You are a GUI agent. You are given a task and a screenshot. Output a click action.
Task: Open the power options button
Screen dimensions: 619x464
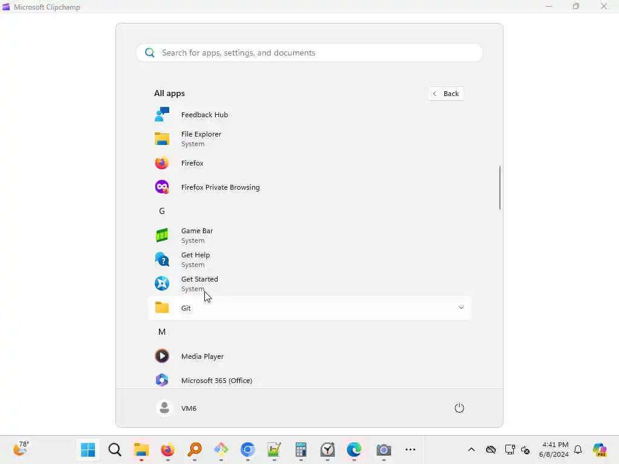[x=459, y=408]
